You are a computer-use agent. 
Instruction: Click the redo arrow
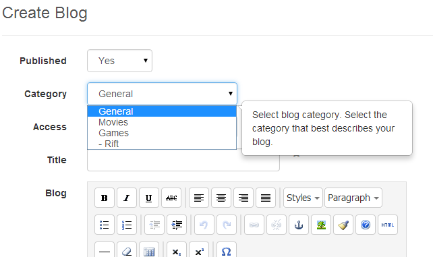click(227, 225)
